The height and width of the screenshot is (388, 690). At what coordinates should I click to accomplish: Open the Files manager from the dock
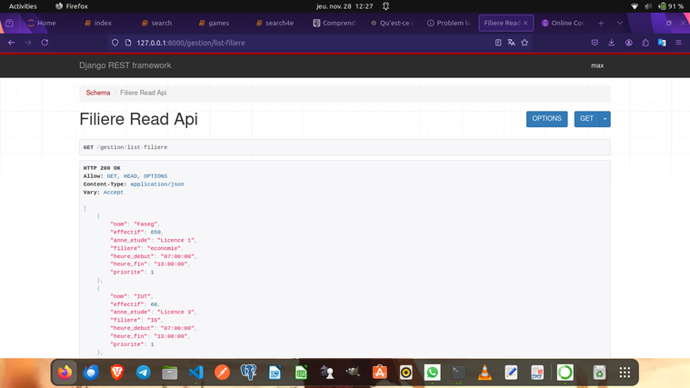pyautogui.click(x=170, y=373)
